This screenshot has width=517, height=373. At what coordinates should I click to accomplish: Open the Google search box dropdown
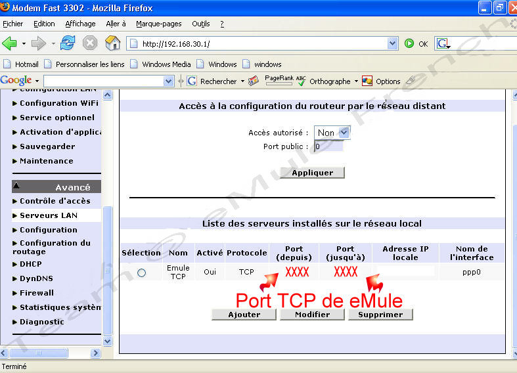click(x=168, y=81)
